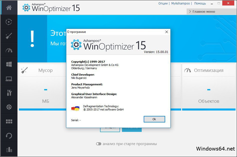Click the Copyright(c) 1999-2017 text
Screen dimensions: 237x157
click(88, 62)
